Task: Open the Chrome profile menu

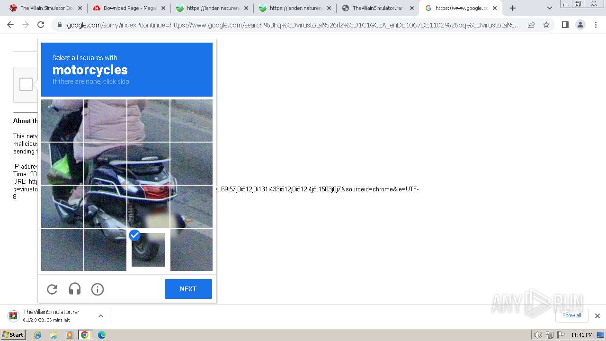Action: pos(580,25)
